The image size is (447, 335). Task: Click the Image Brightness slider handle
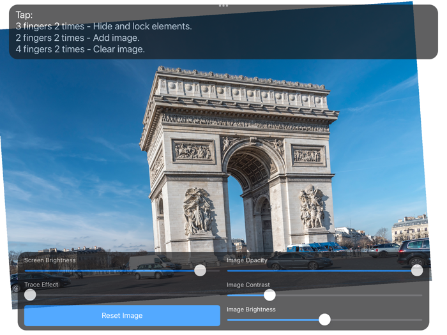pyautogui.click(x=324, y=320)
